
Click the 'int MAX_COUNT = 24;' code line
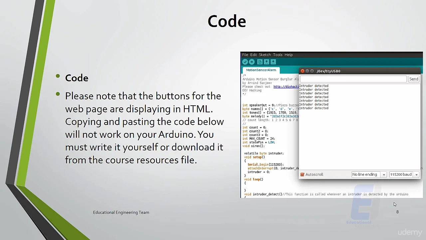(x=259, y=139)
